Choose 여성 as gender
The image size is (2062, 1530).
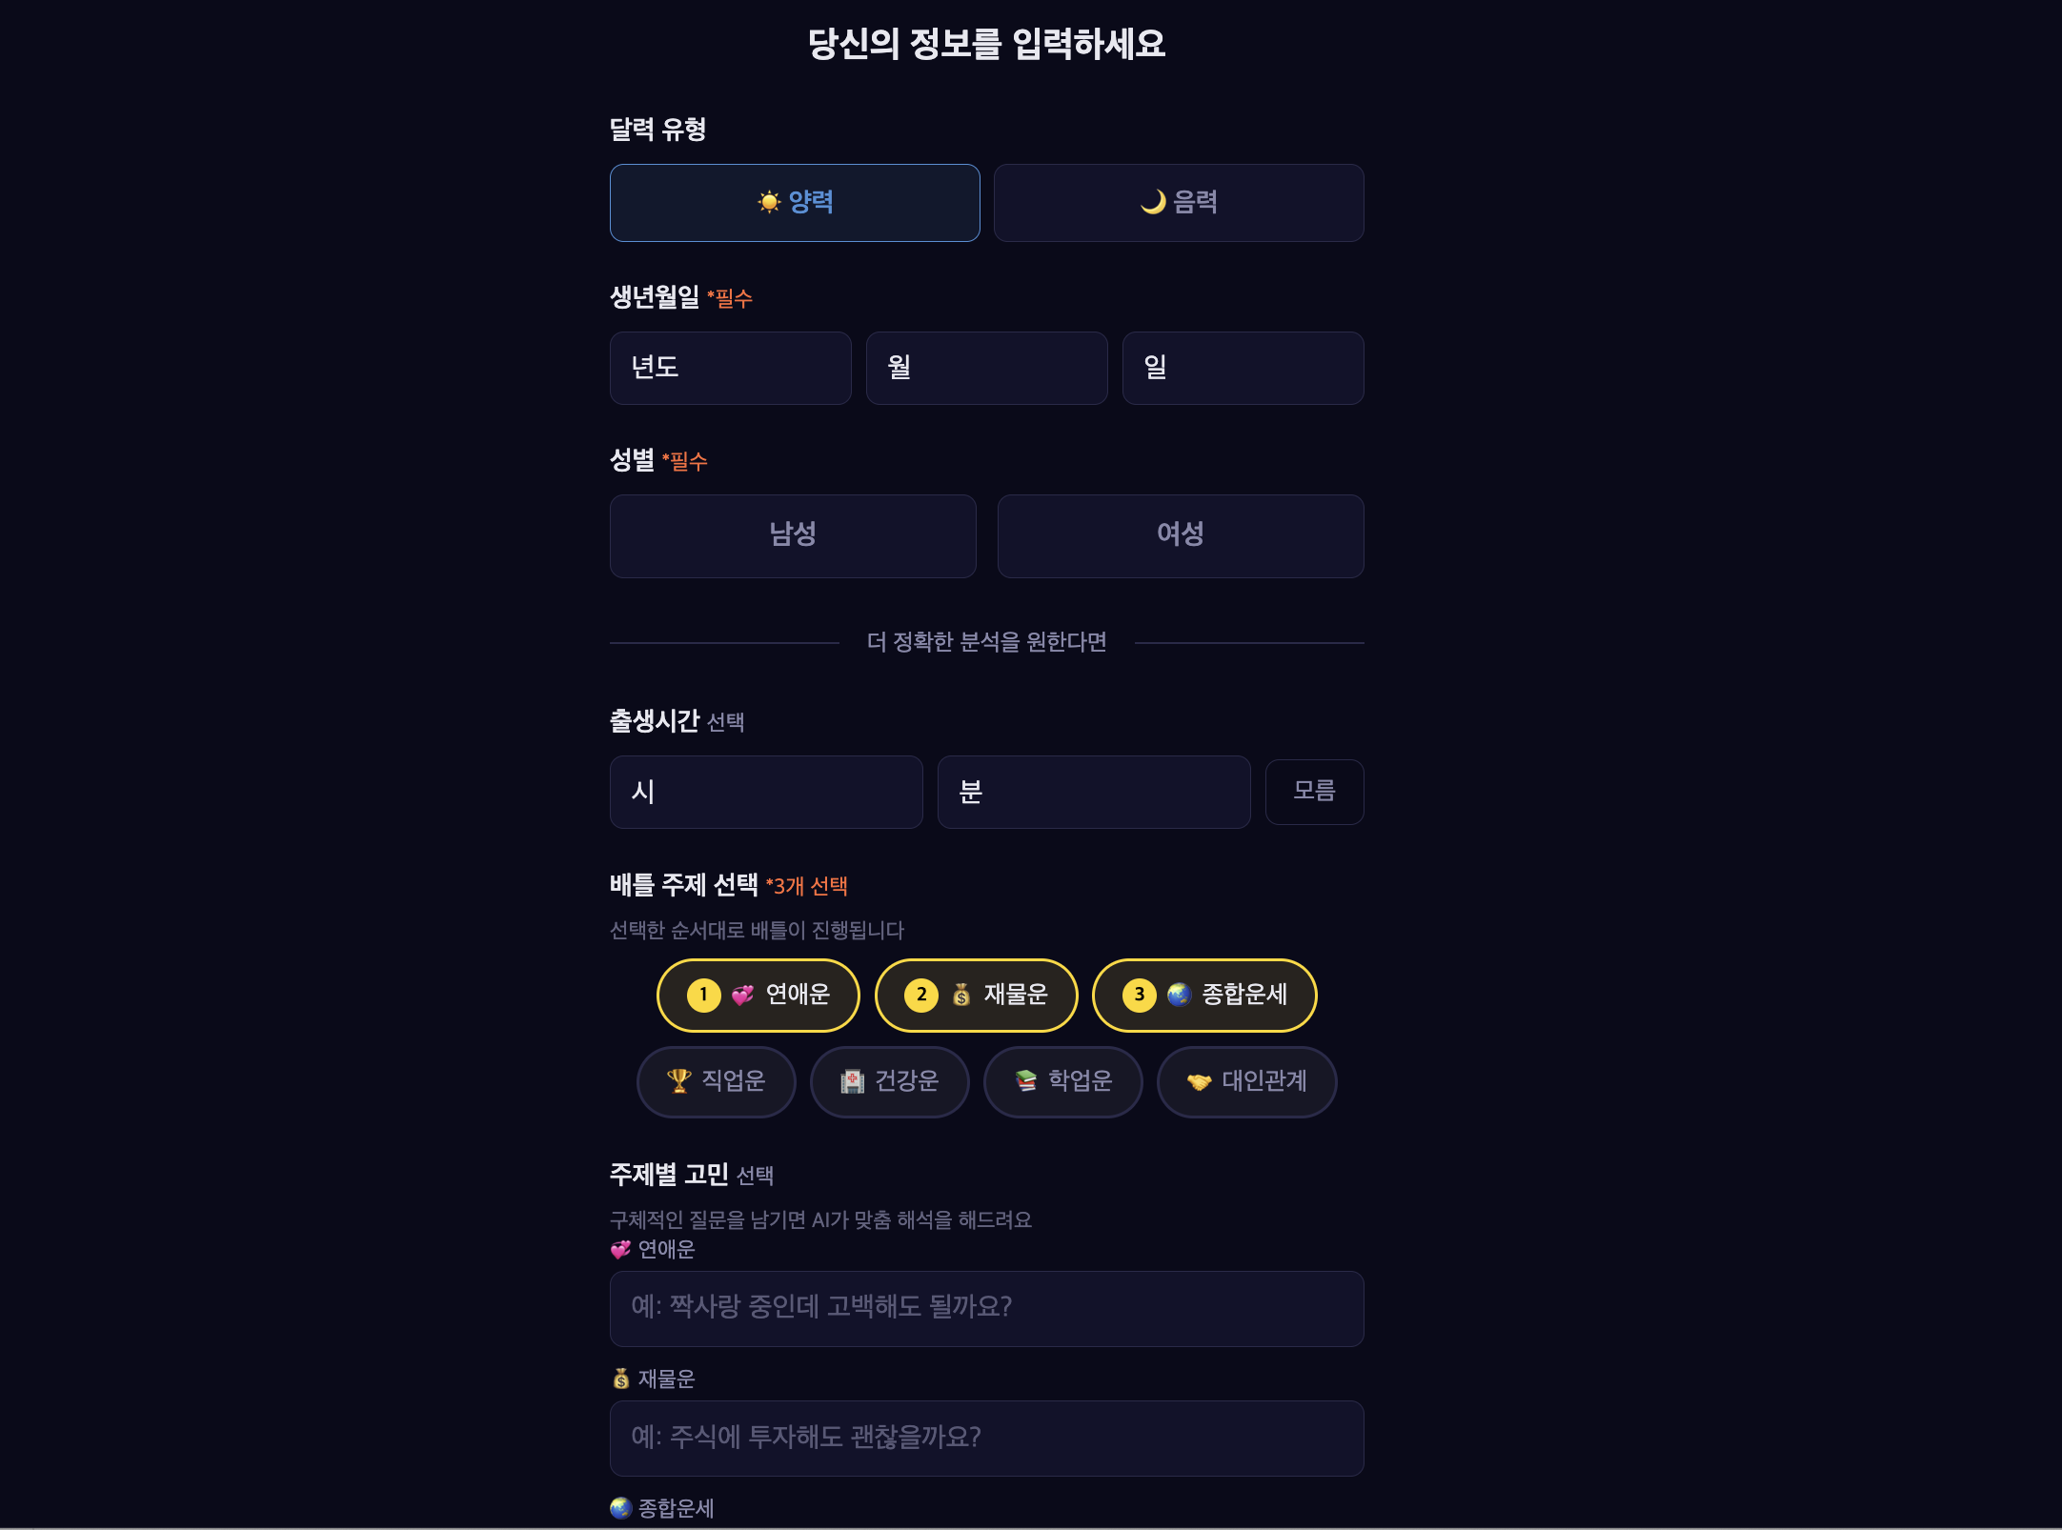(1180, 535)
